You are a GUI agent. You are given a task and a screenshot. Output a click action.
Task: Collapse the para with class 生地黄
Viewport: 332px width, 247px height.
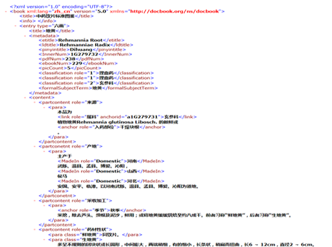coord(44,240)
